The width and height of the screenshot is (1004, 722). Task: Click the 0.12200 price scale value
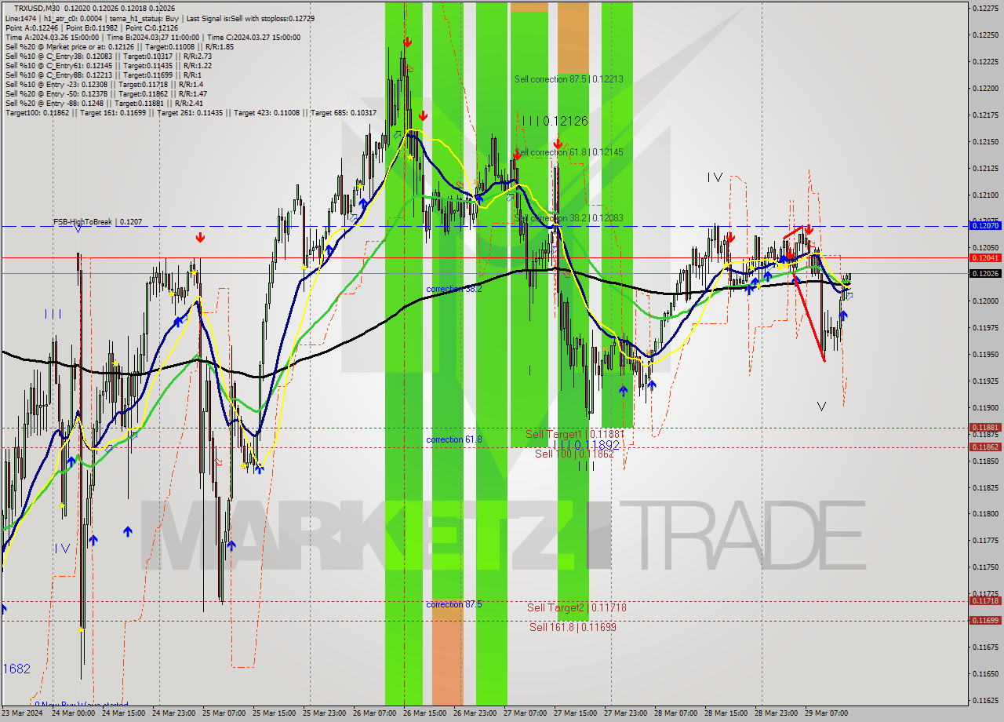tap(985, 88)
